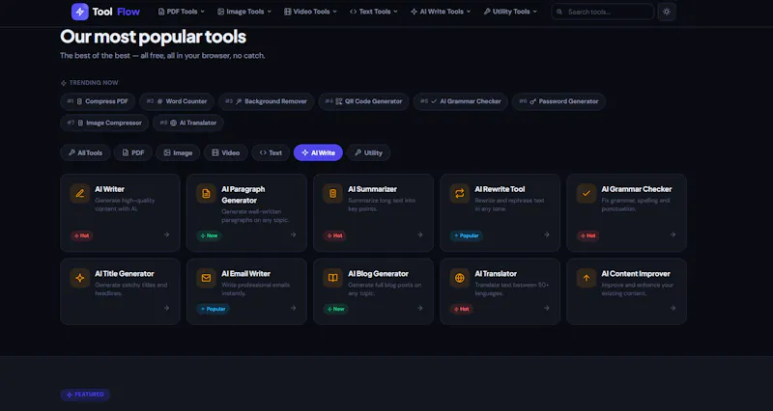Open the Image Compressor trending chip

[104, 123]
